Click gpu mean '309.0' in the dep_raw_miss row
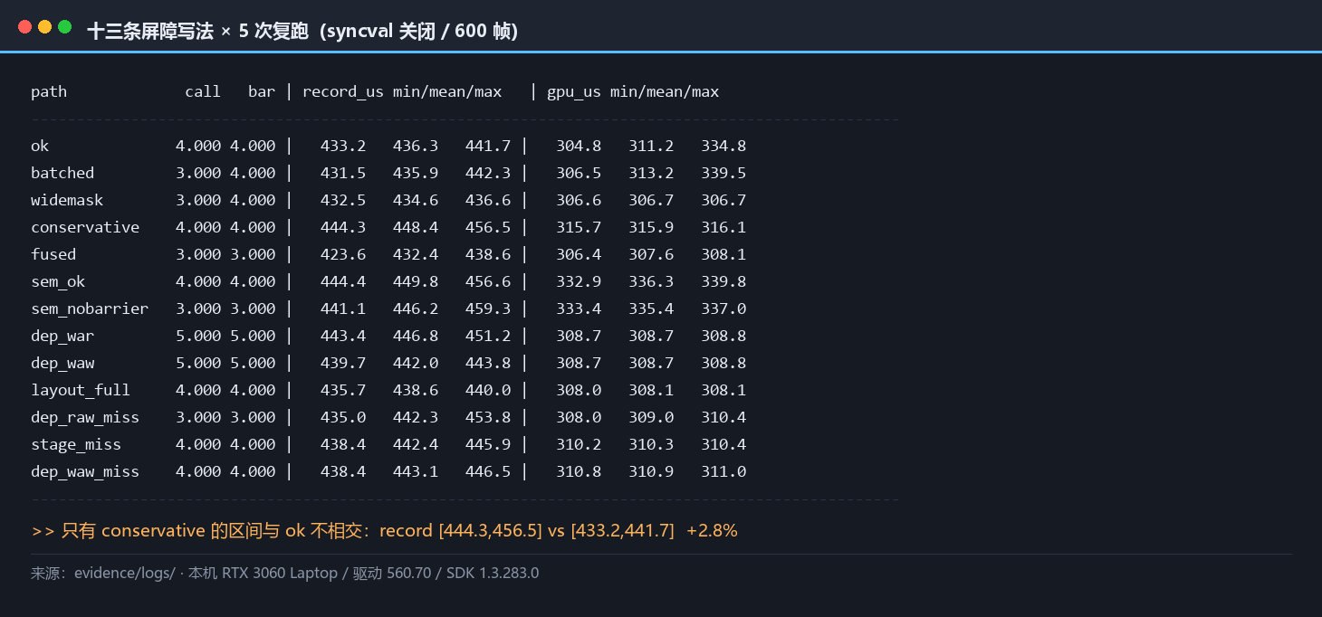This screenshot has height=617, width=1322. click(651, 417)
